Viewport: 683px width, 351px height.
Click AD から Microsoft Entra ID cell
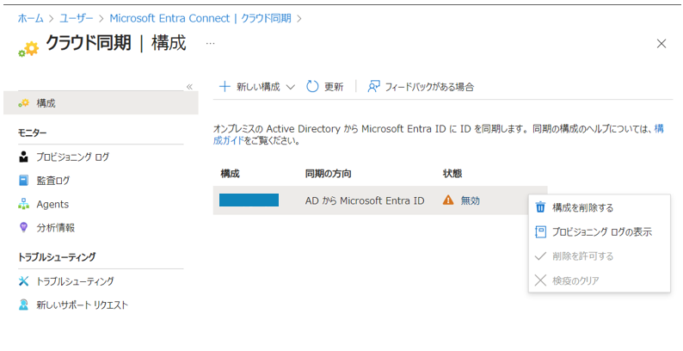365,200
